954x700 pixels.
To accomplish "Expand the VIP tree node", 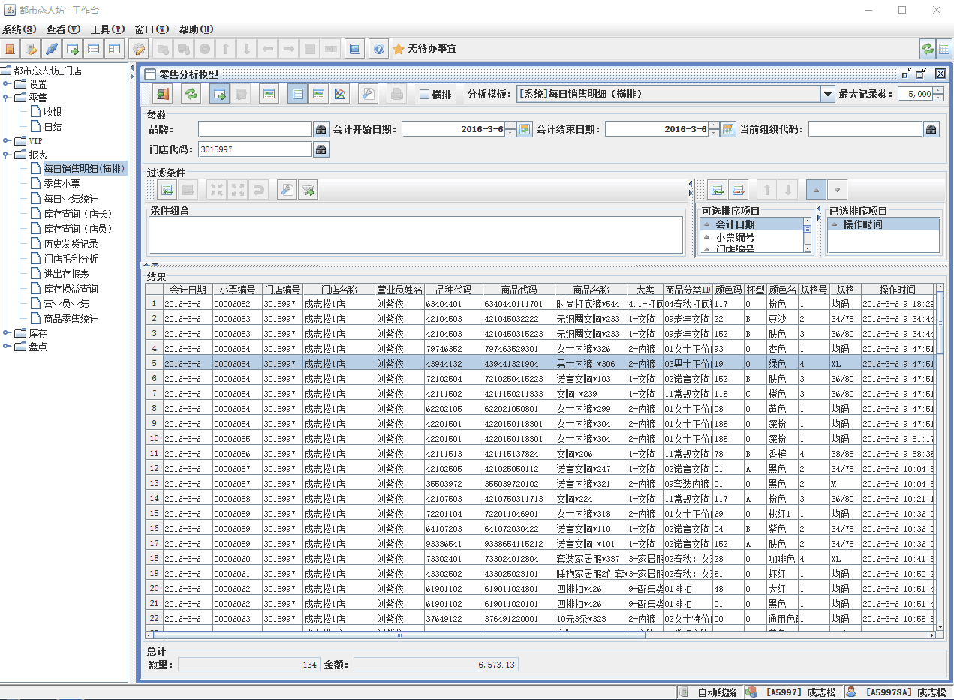I will coord(7,141).
